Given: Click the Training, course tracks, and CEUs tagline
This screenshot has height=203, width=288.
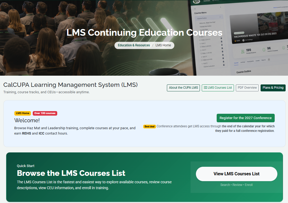Looking at the screenshot, I should click(x=47, y=92).
